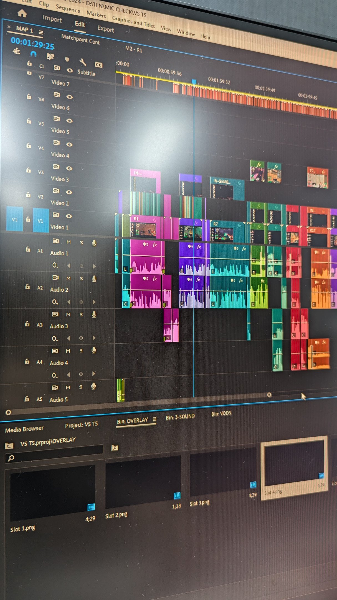Enable voice-over record on Audio 1
Screen dimensions: 337x600
click(94, 243)
